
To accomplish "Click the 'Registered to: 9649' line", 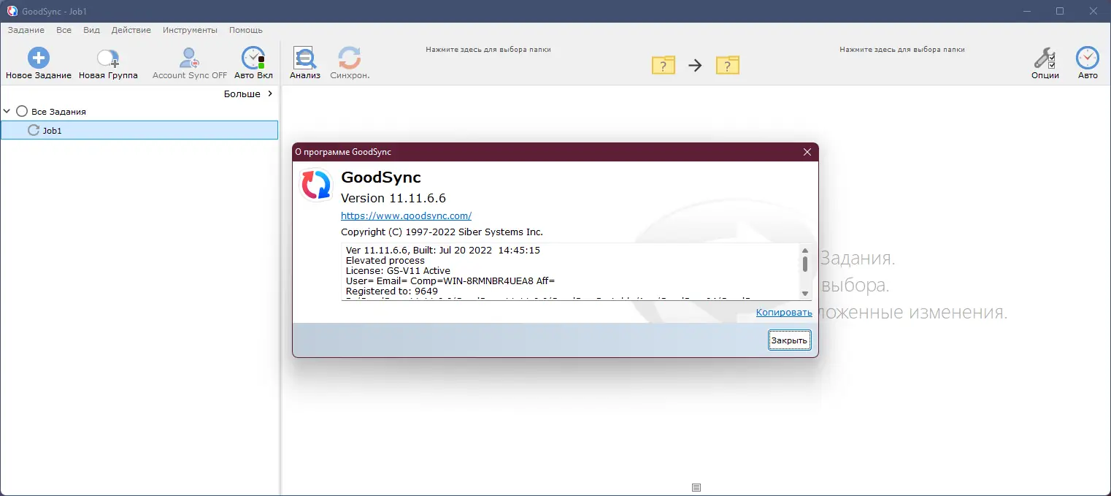I will click(392, 291).
